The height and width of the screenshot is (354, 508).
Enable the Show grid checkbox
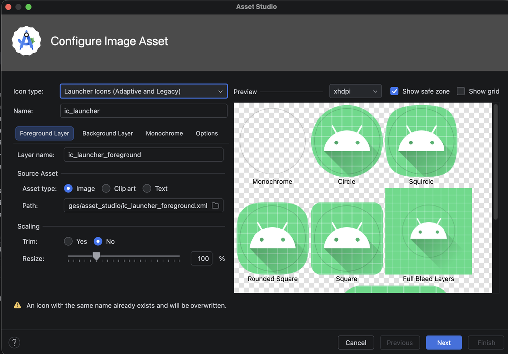[461, 91]
